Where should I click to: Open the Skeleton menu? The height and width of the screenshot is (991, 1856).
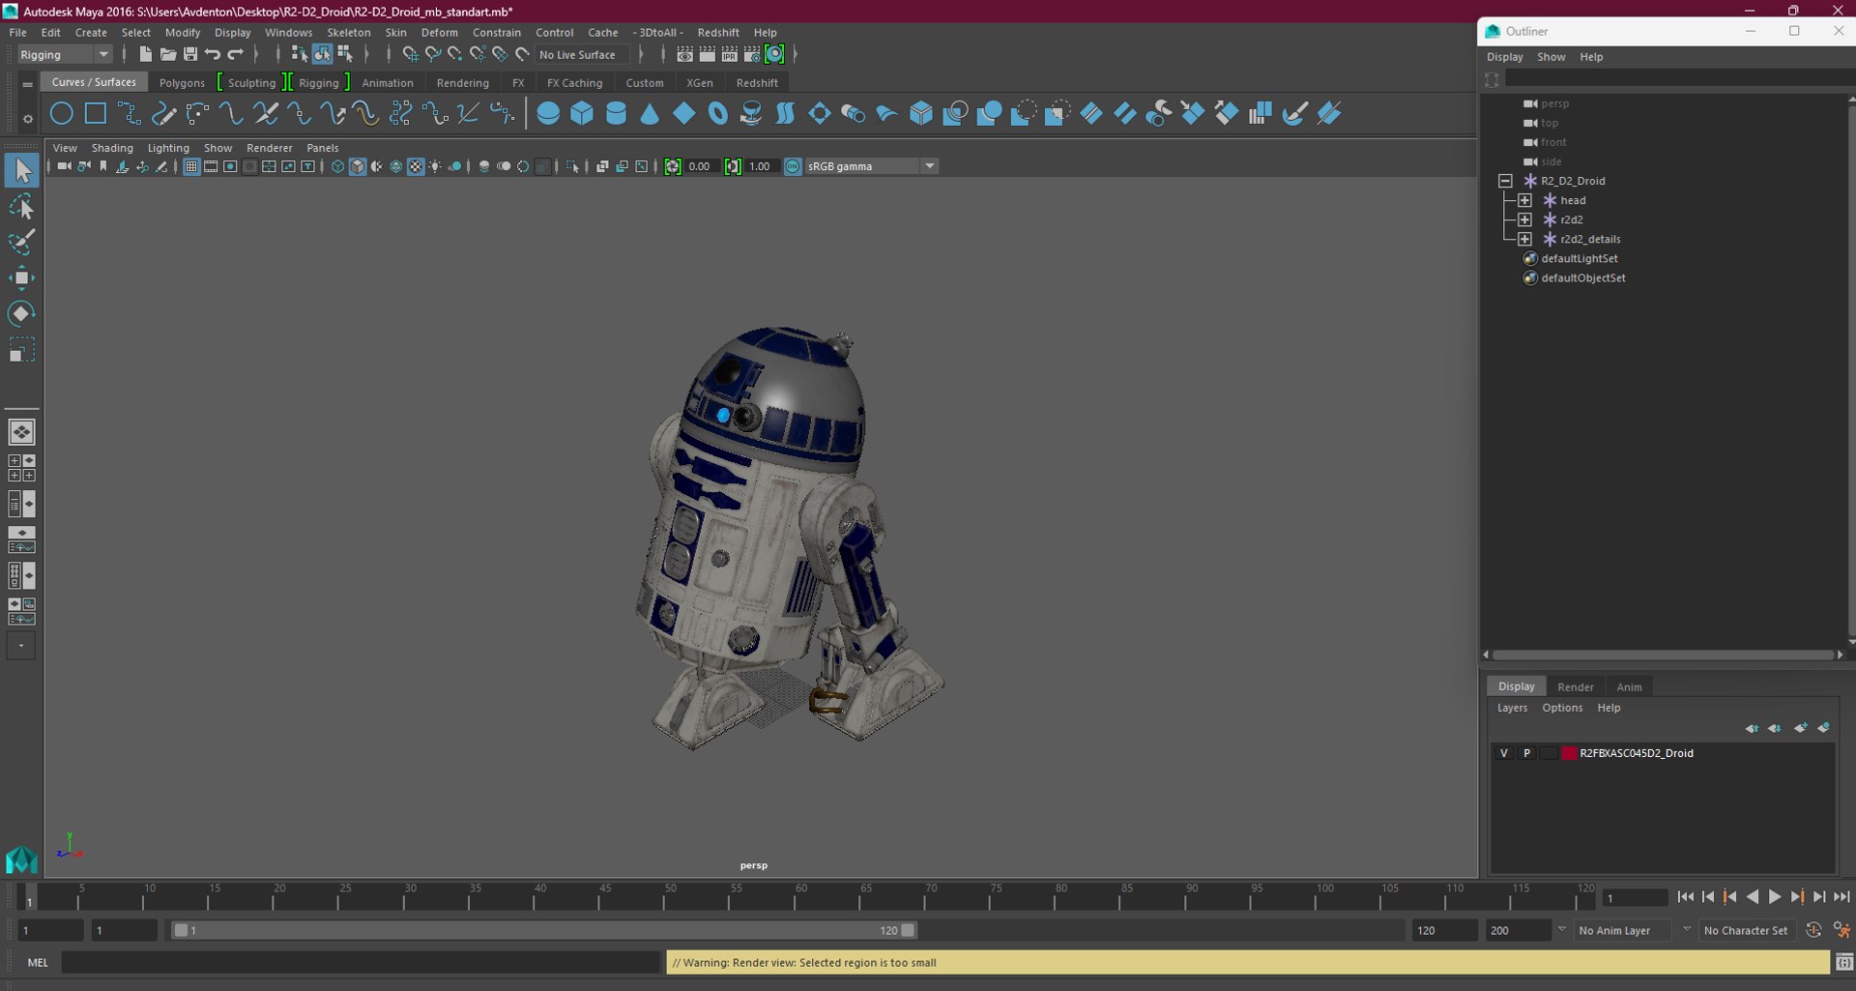pos(349,32)
